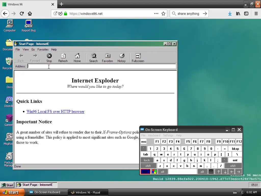Open Search in InternetE toolbar
The image size is (261, 196).
pyautogui.click(x=94, y=58)
